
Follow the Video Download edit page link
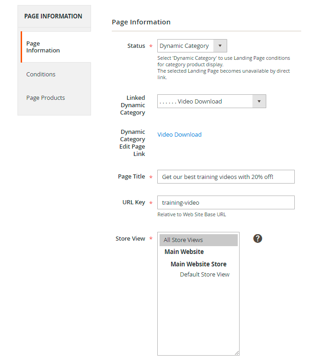tap(179, 134)
